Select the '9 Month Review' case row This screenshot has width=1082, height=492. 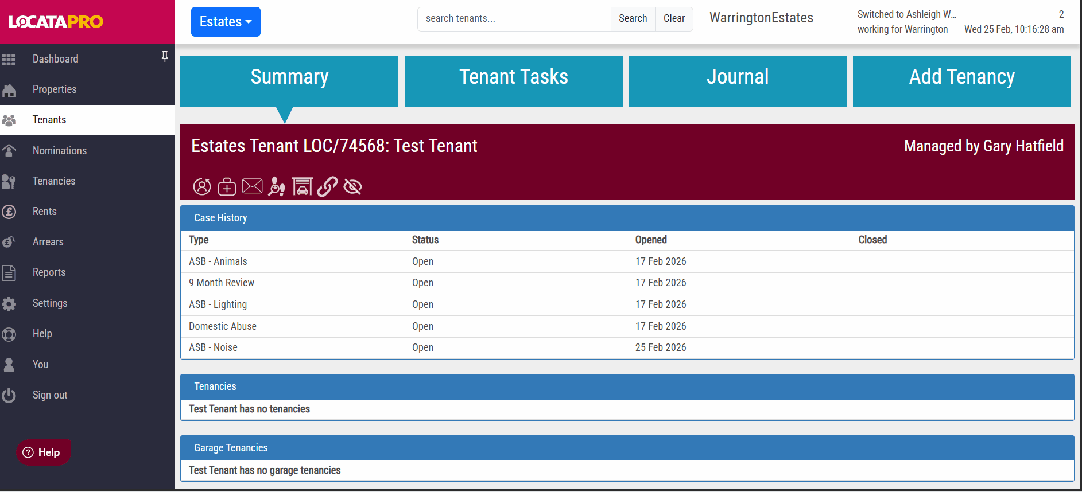[627, 283]
